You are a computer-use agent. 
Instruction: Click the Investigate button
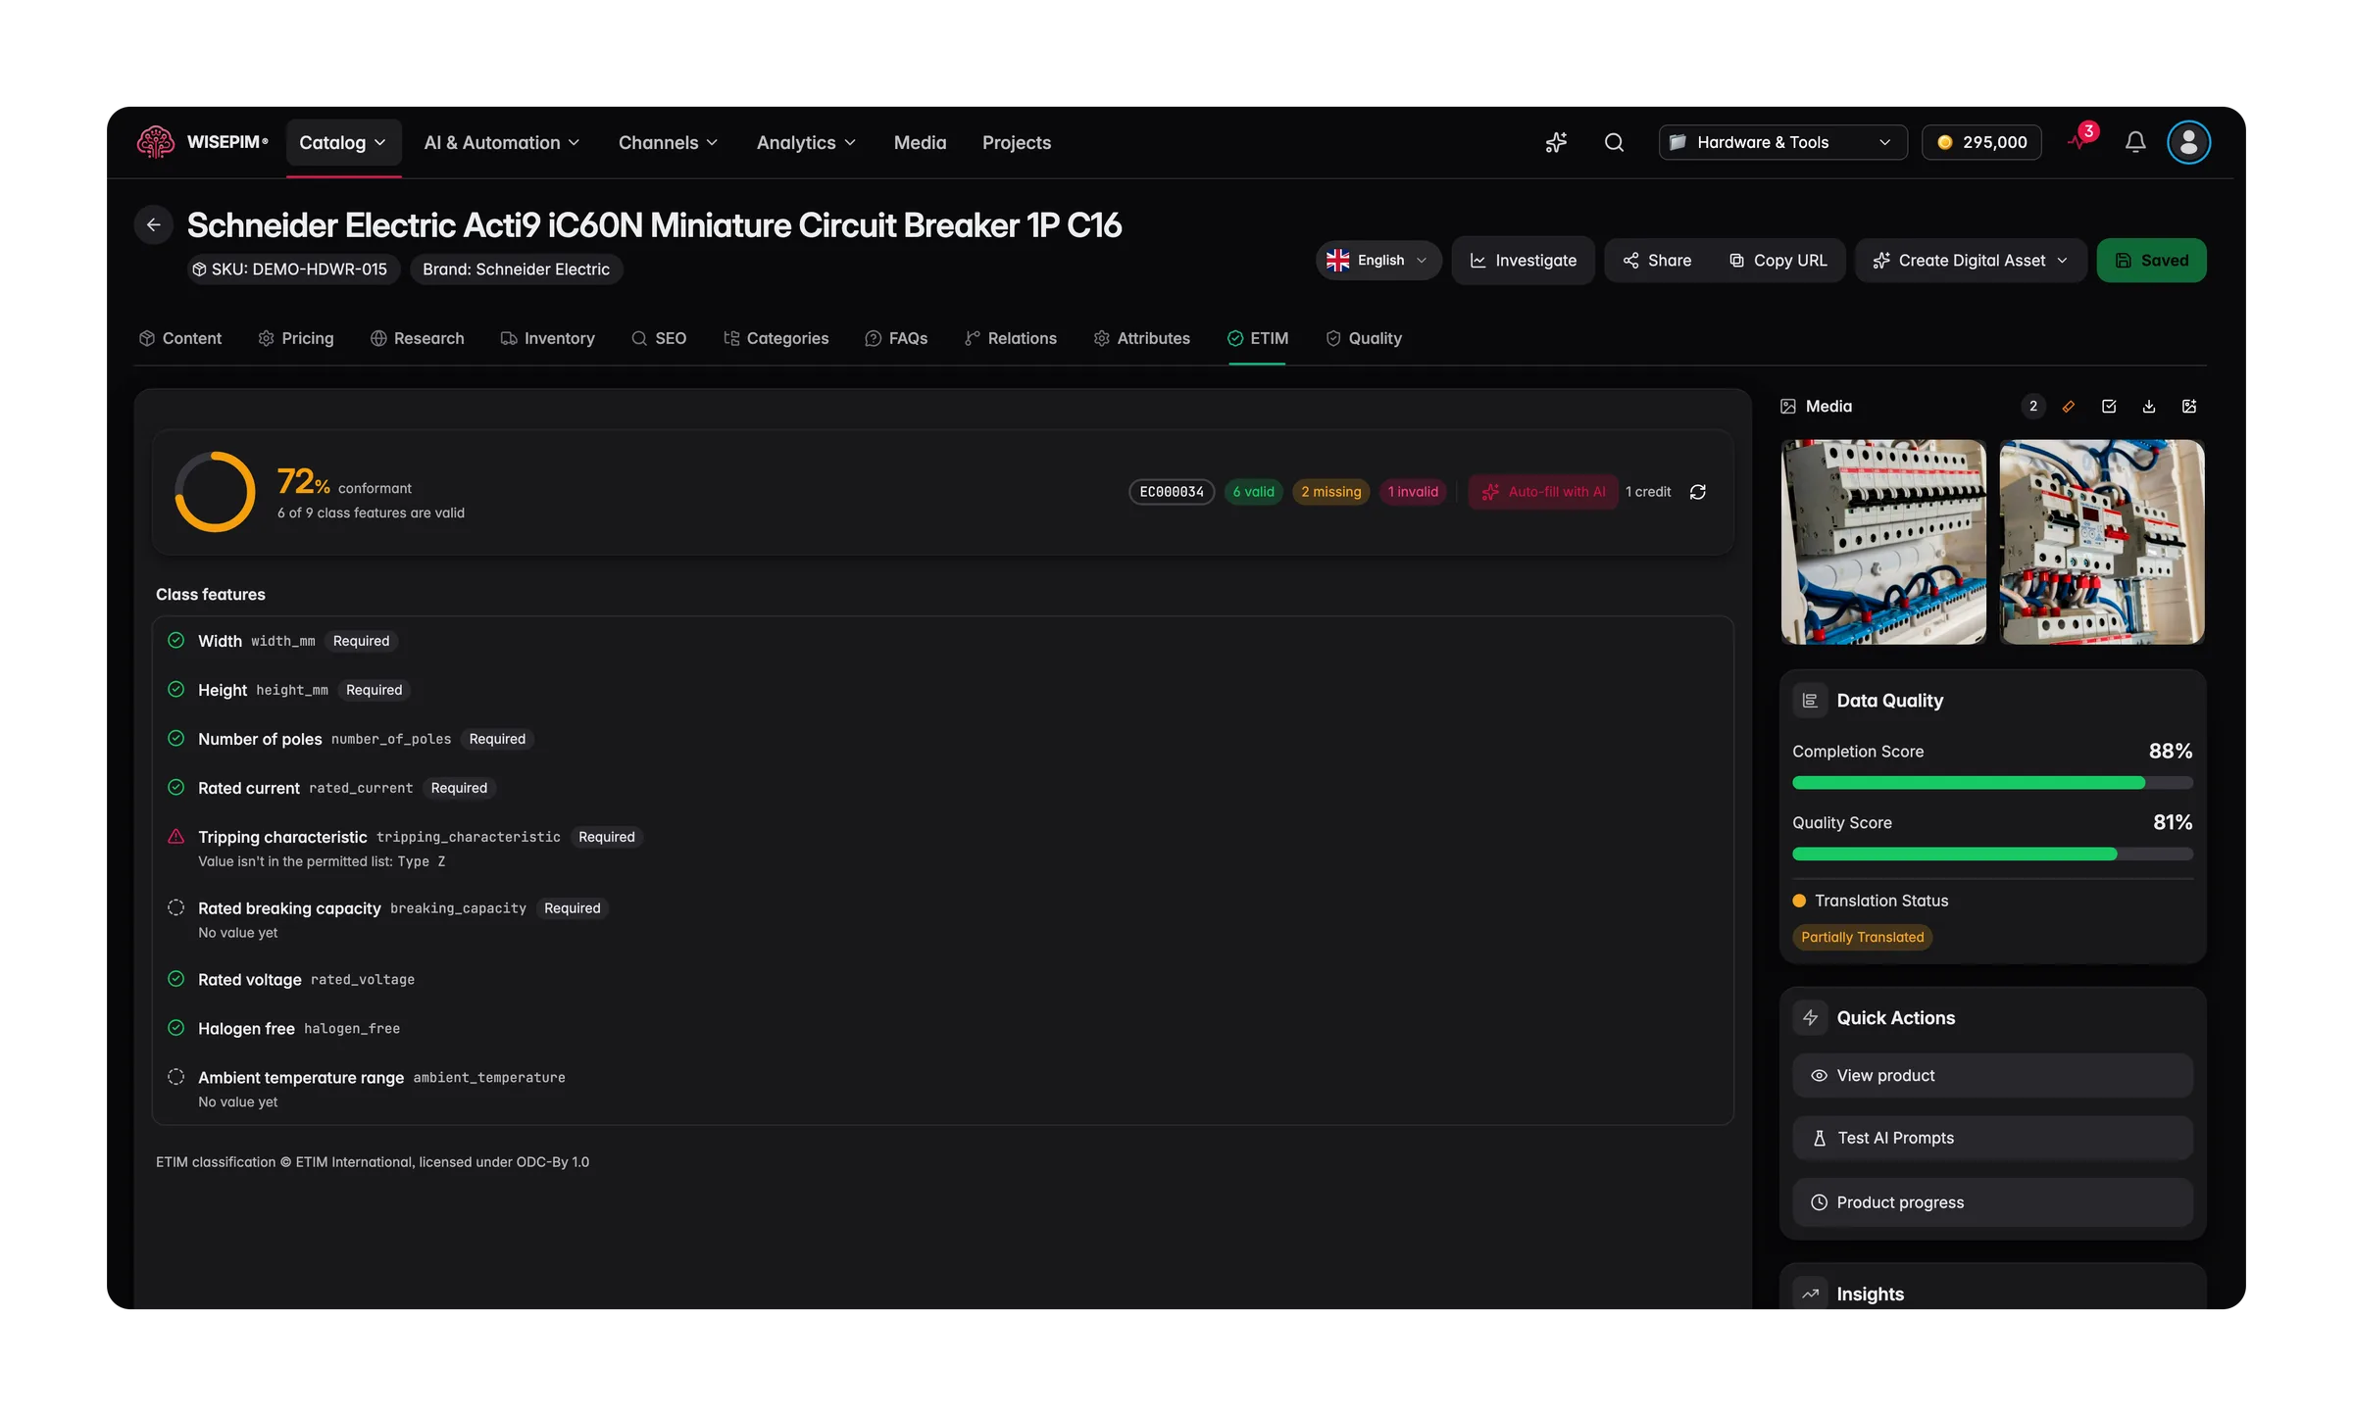coord(1523,261)
